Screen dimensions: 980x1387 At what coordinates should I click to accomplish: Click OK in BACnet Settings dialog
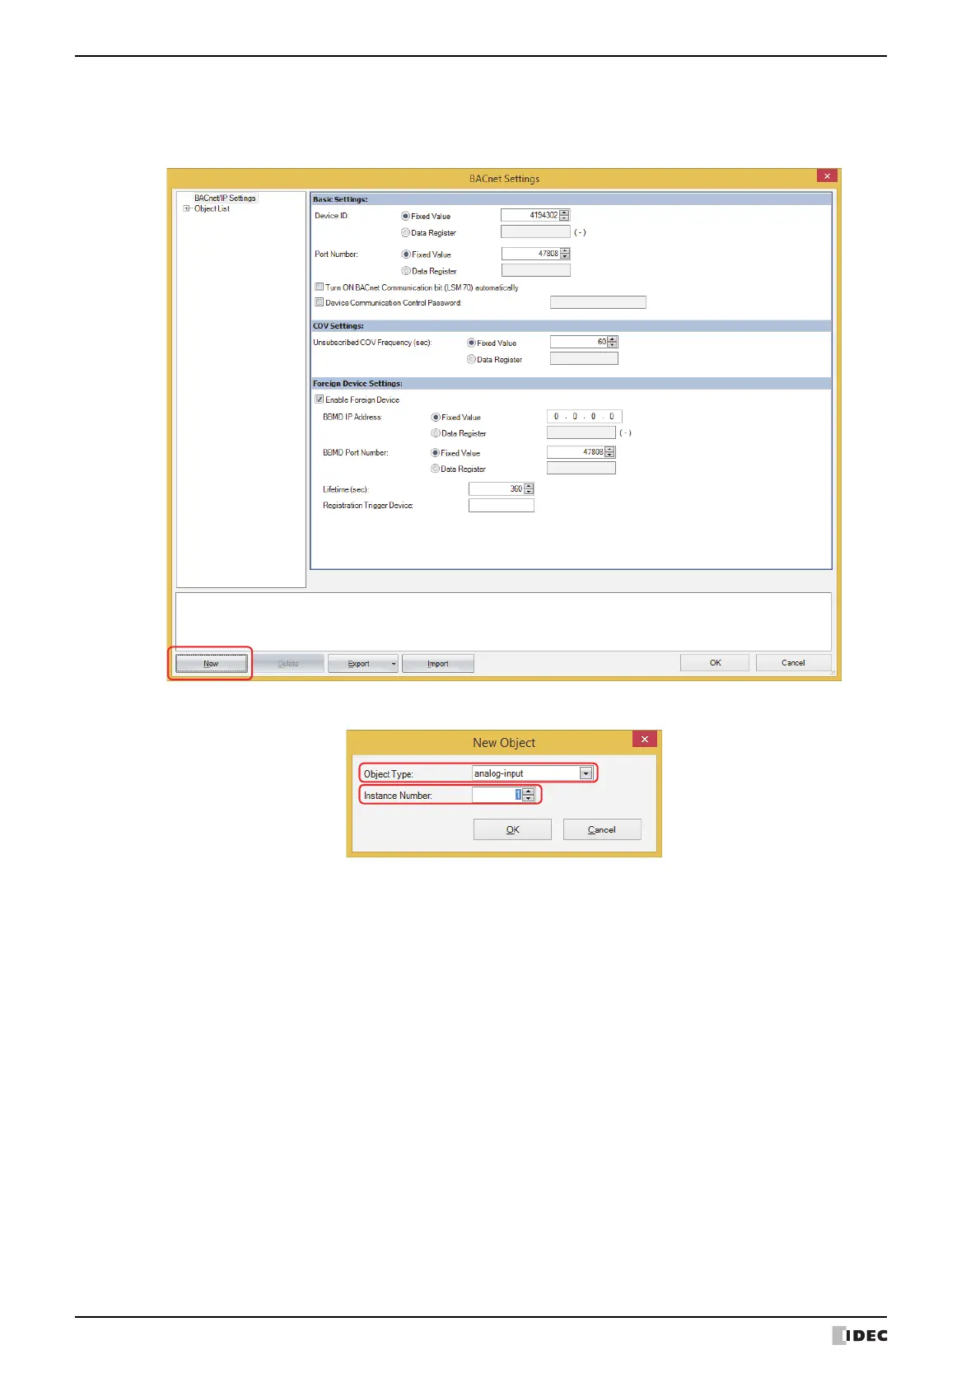(x=715, y=663)
